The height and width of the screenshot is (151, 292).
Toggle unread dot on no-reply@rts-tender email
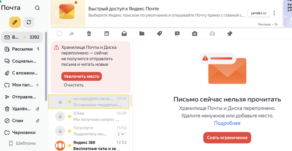[x=70, y=102]
